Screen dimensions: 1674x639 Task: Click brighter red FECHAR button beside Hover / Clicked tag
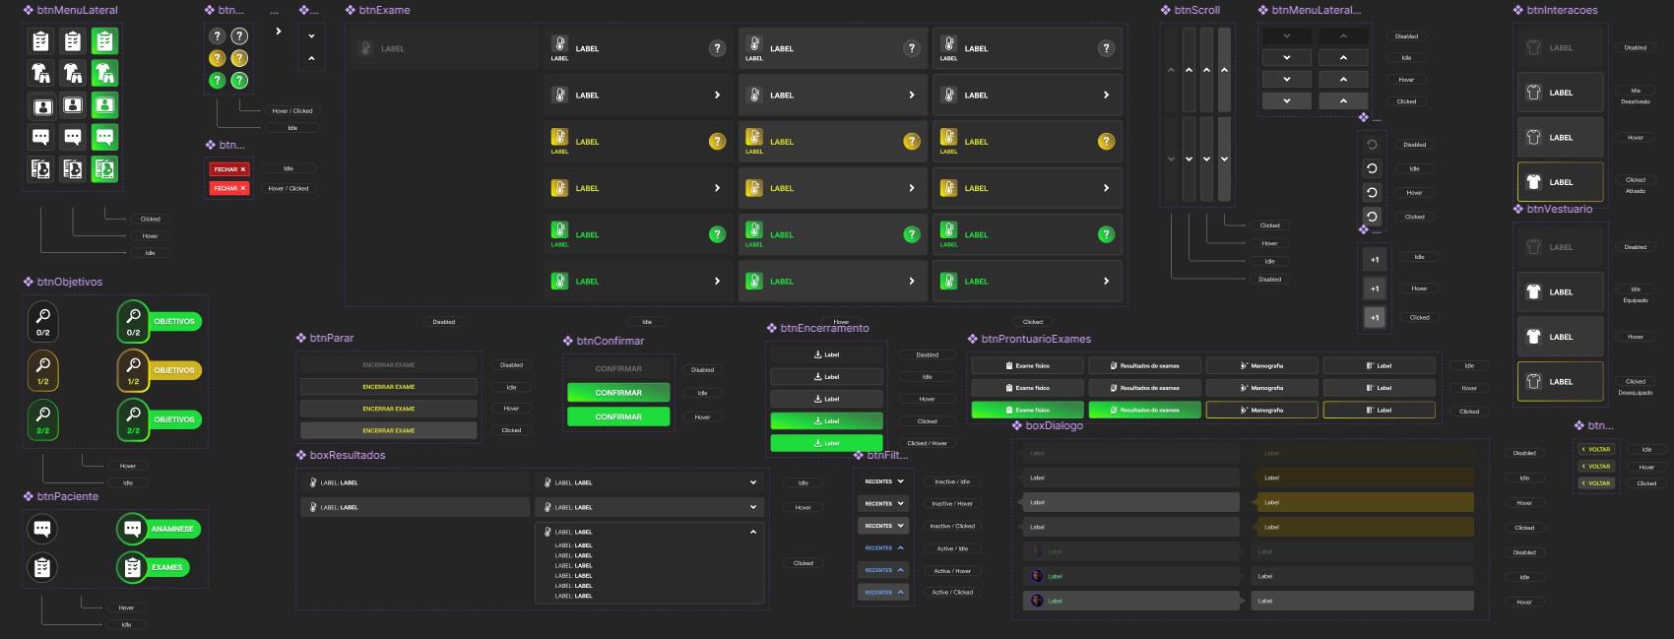point(228,188)
